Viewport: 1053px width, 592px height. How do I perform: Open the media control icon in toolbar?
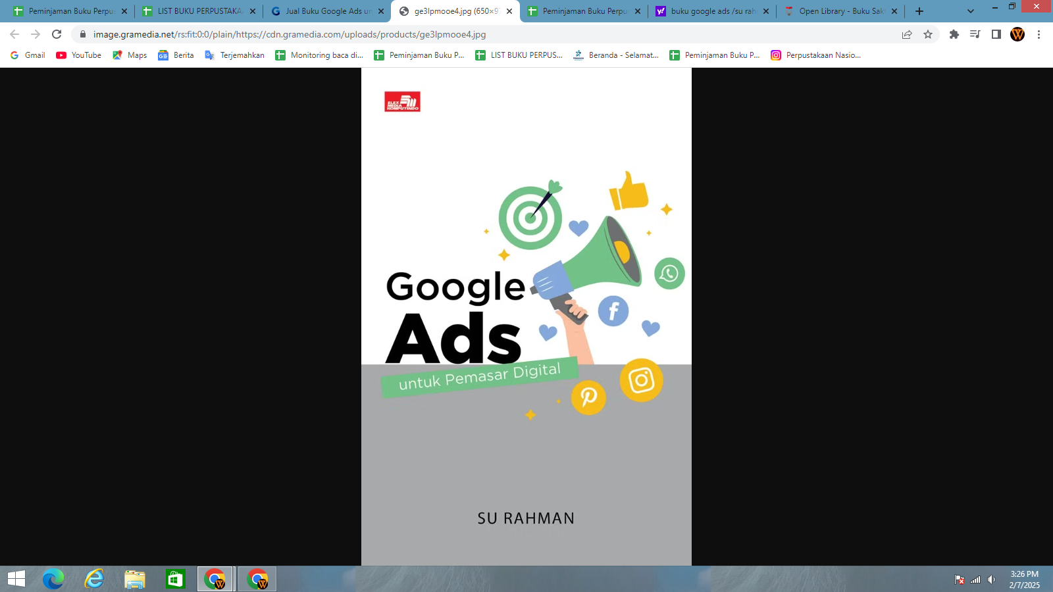[975, 34]
